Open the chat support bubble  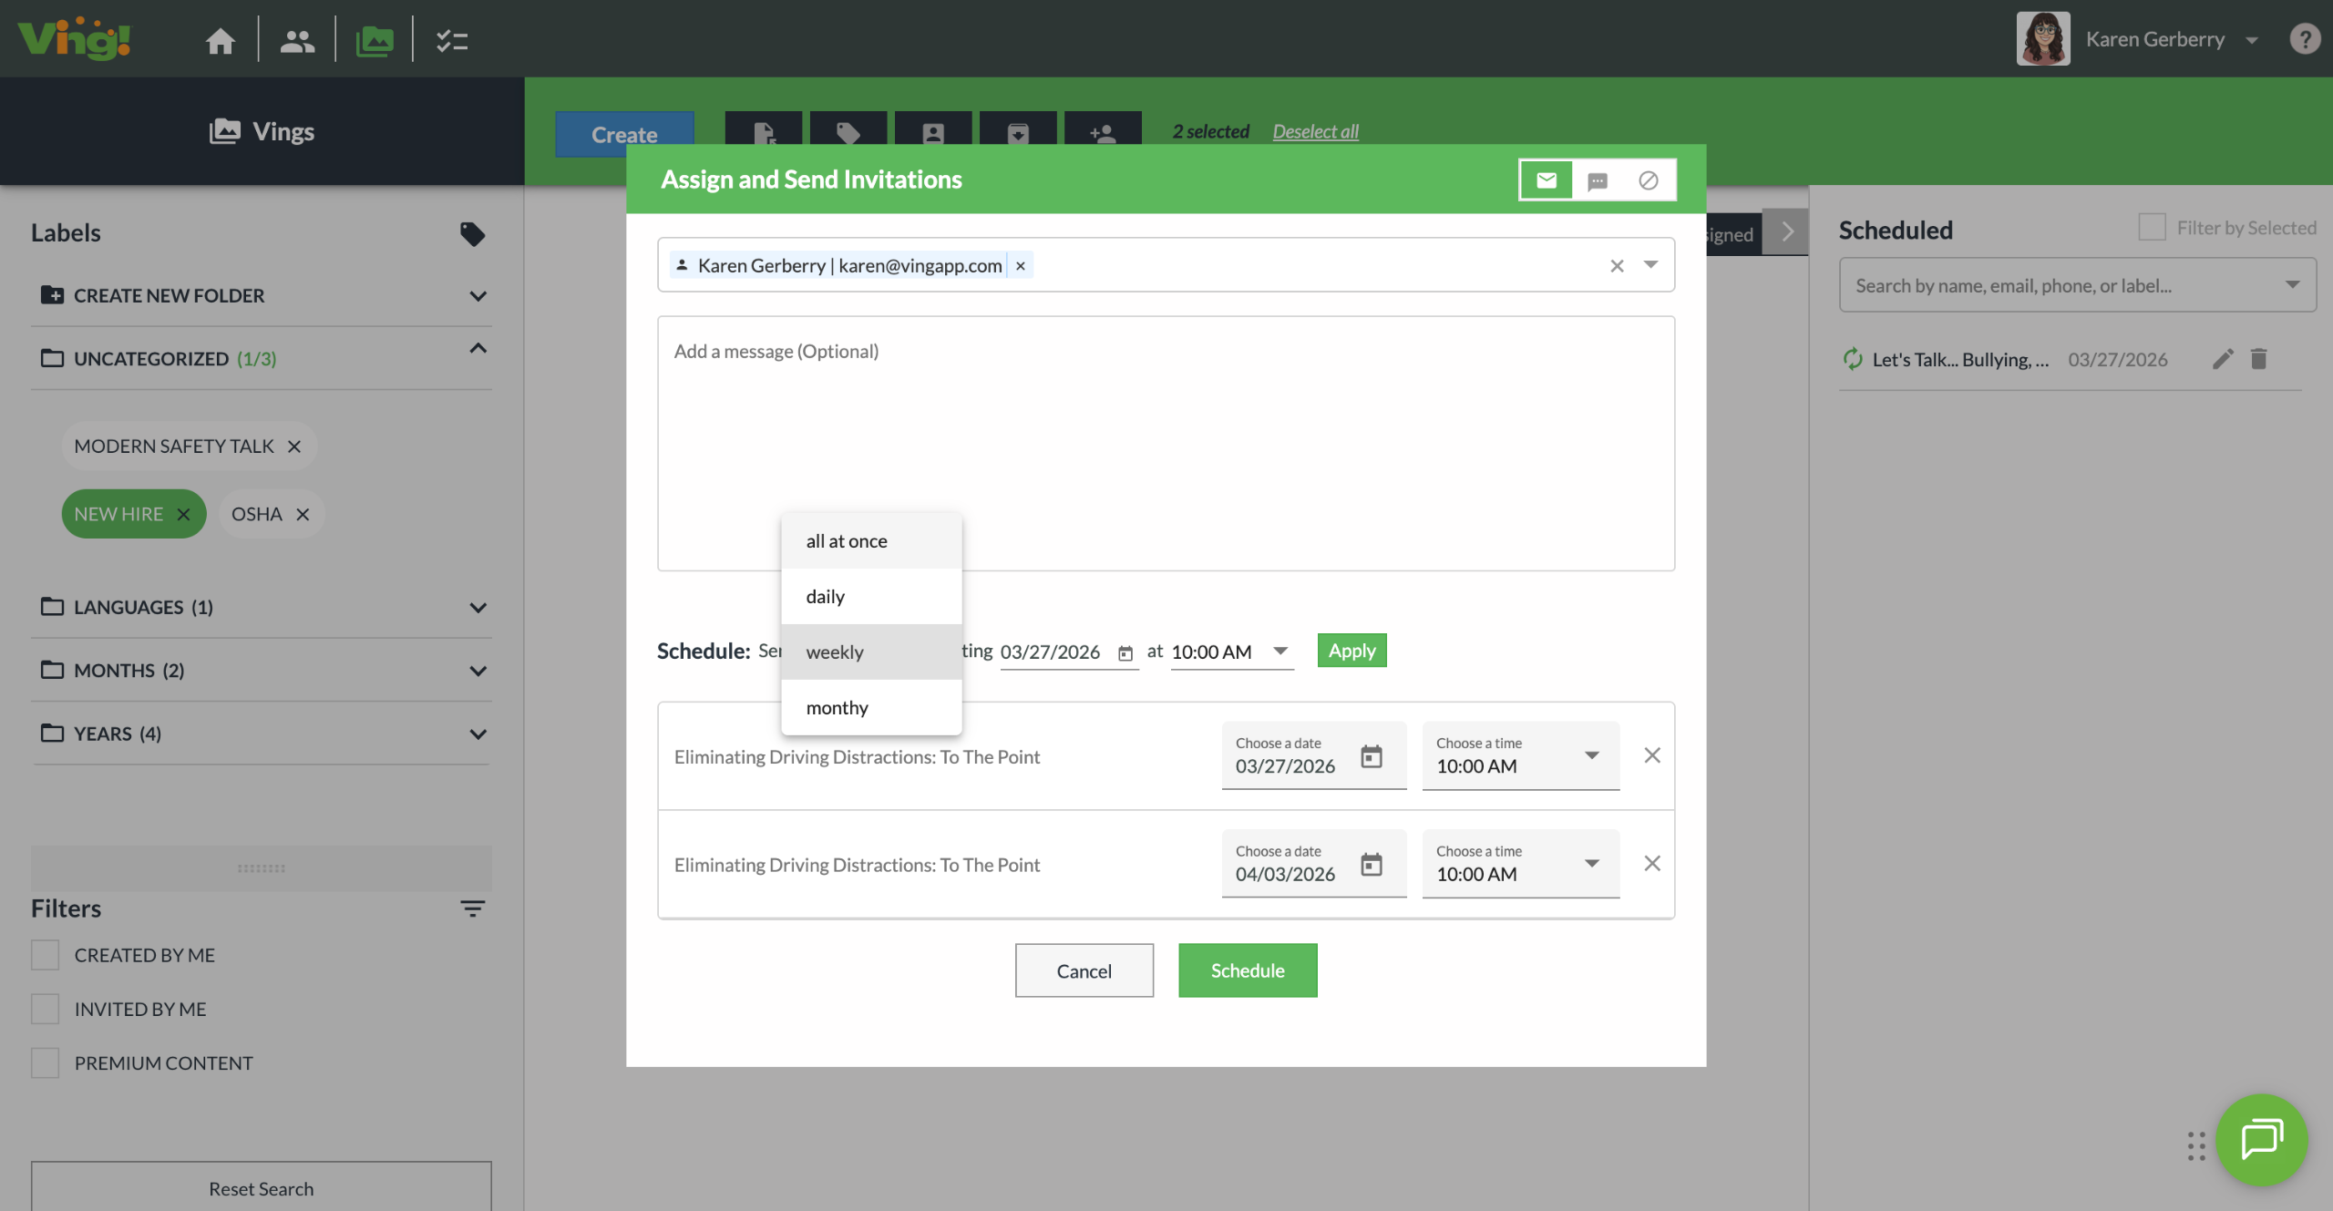point(2261,1139)
